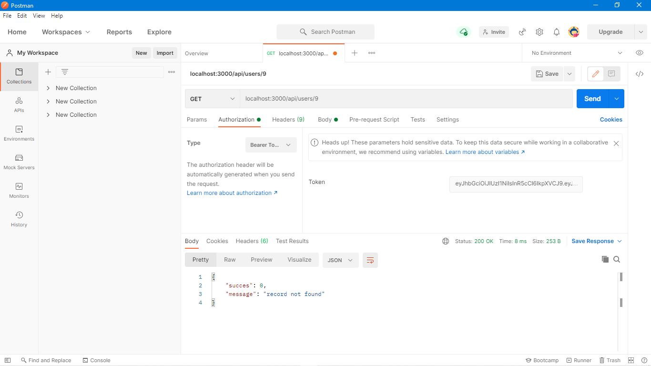
Task: Toggle the environment quick look eye
Action: point(640,53)
